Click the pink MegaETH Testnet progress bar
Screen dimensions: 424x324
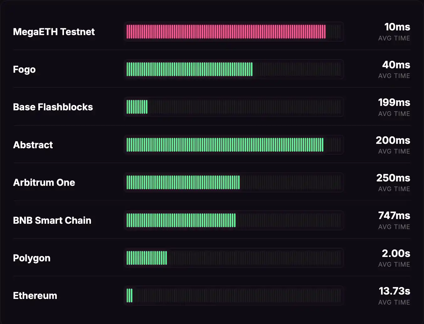pos(226,32)
